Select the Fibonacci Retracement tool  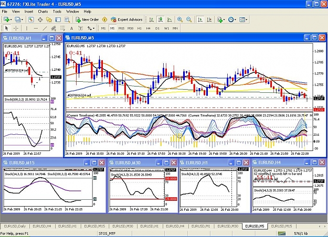pos(62,28)
